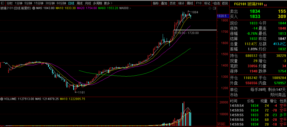This screenshot has width=287, height=127.
Task: Click the MA60: 1553.28 indicator label
Action: point(108,8)
